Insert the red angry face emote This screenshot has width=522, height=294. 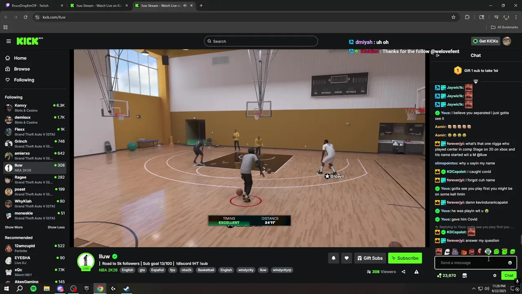pyautogui.click(x=472, y=252)
